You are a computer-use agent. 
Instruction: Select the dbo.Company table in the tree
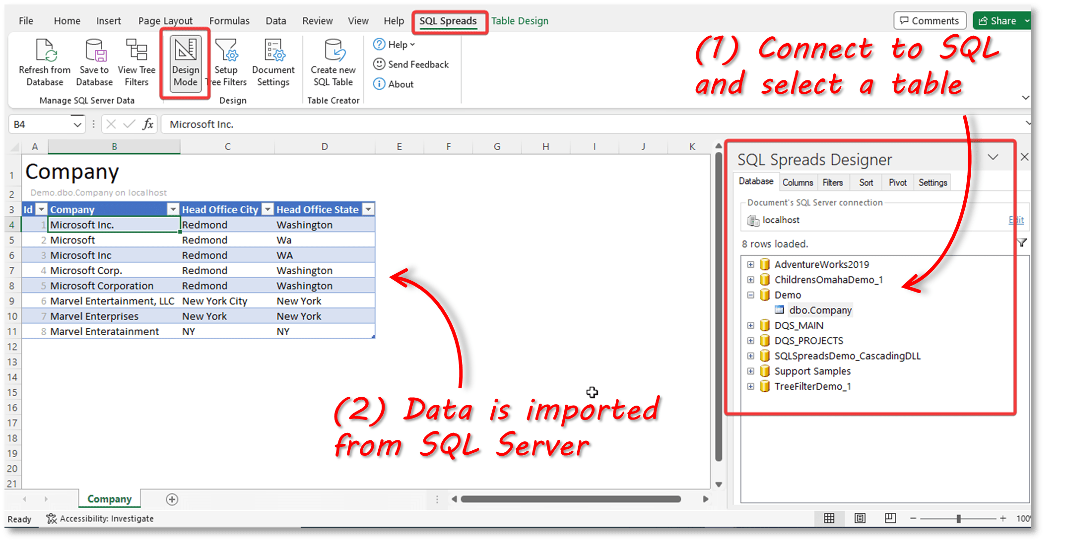pyautogui.click(x=820, y=310)
